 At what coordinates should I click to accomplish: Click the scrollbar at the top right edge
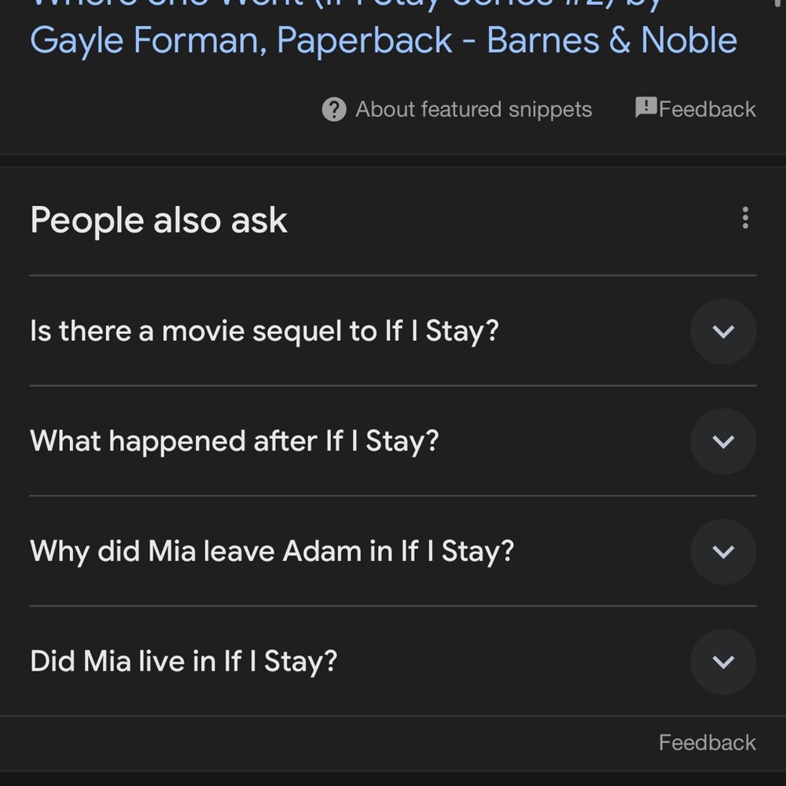(781, 4)
